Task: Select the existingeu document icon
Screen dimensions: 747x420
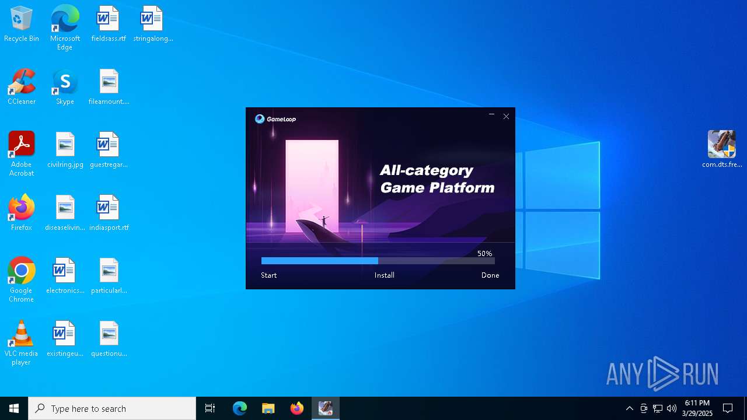Action: [x=65, y=339]
